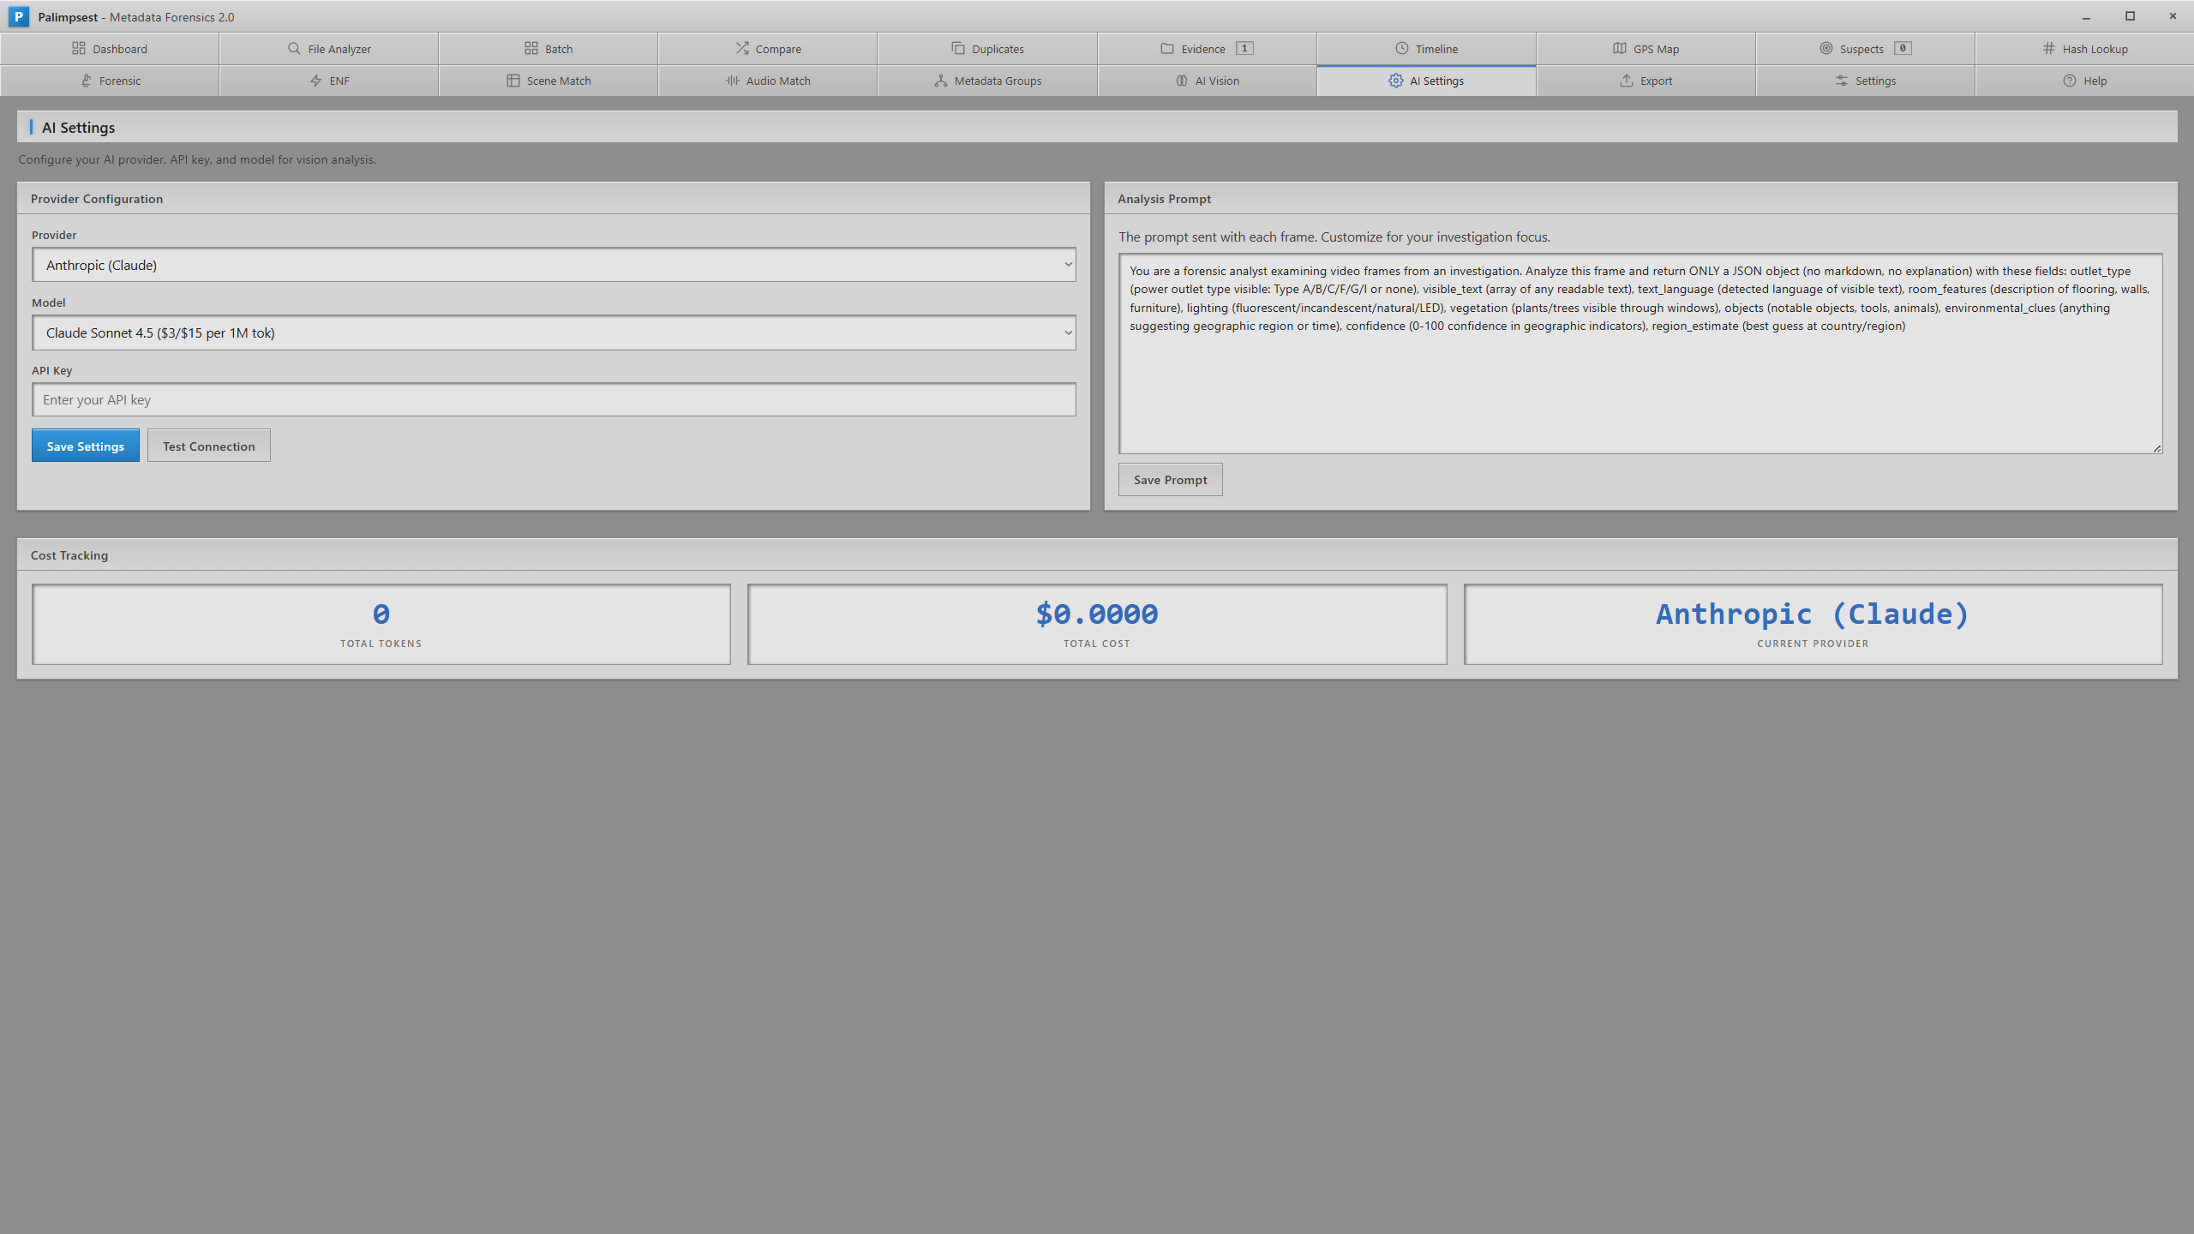Click the Hash Lookup hash icon
Screen dimensions: 2194x1234
(2049, 48)
